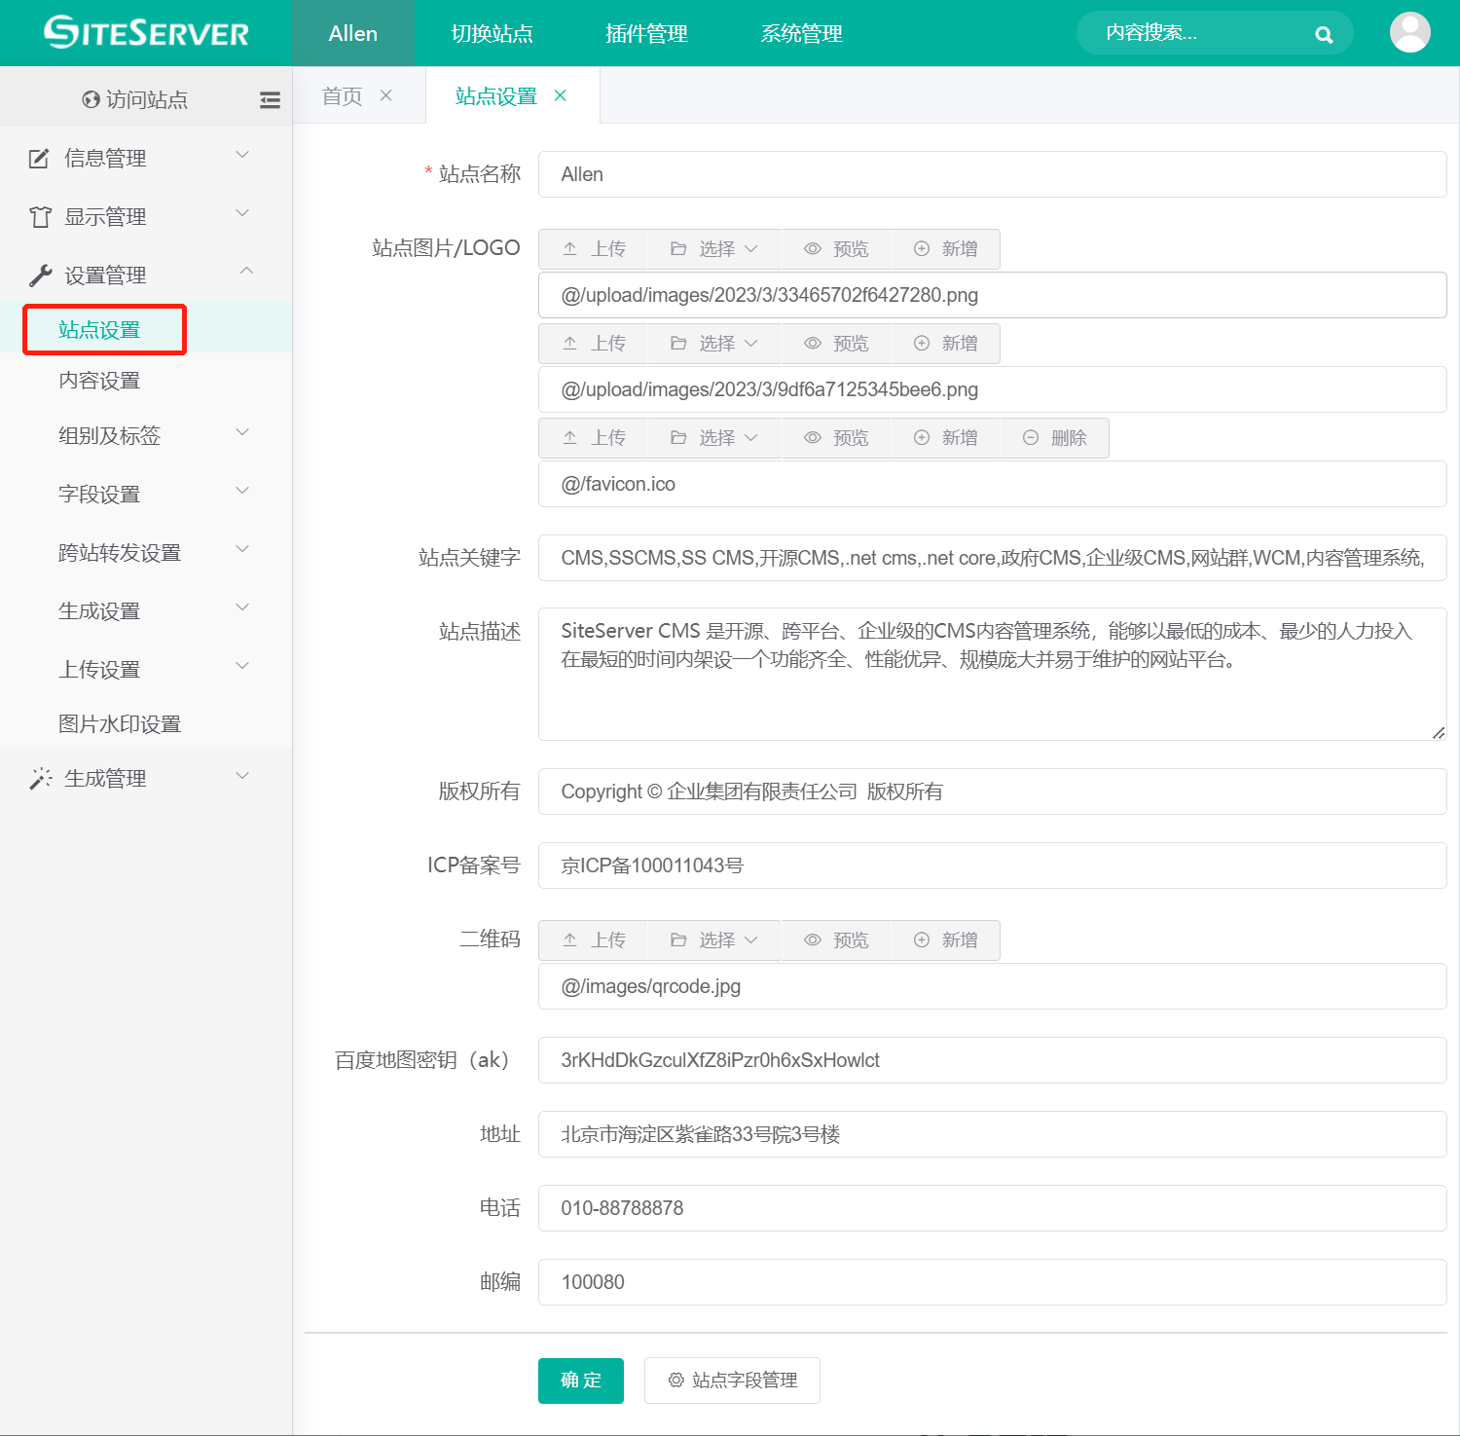Preview the QR code image
Screen dimensions: 1460x1436
(x=836, y=939)
